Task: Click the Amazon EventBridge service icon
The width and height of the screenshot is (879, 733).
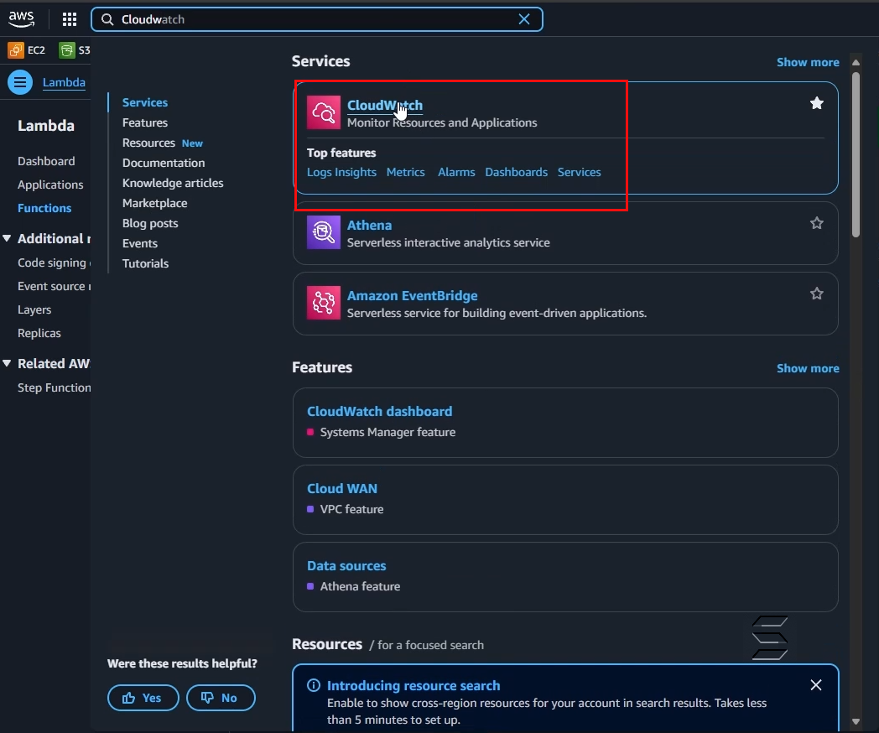Action: pyautogui.click(x=324, y=303)
